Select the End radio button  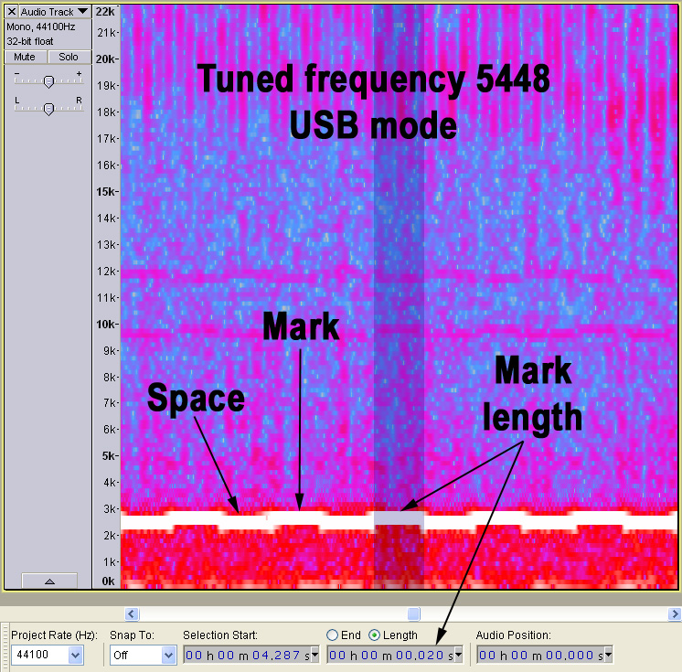[x=332, y=635]
